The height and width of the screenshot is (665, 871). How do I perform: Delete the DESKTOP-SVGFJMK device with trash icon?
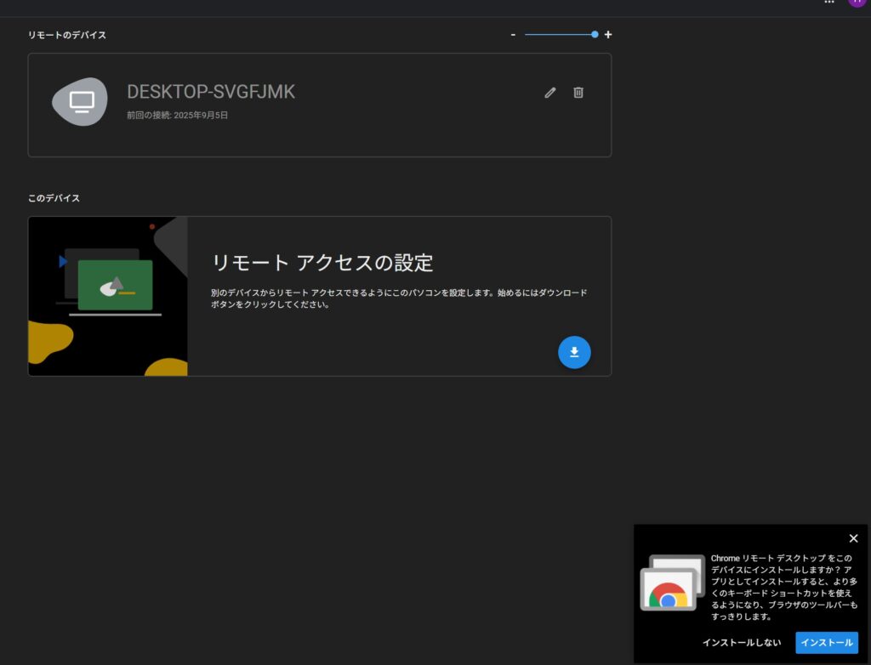[x=578, y=93]
